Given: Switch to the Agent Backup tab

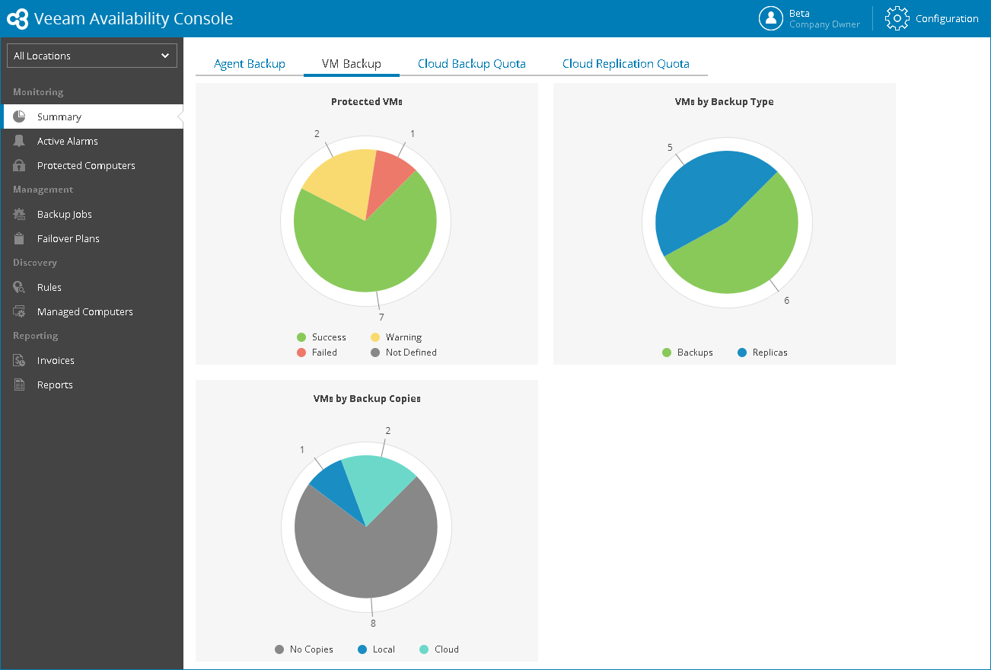Looking at the screenshot, I should 250,64.
